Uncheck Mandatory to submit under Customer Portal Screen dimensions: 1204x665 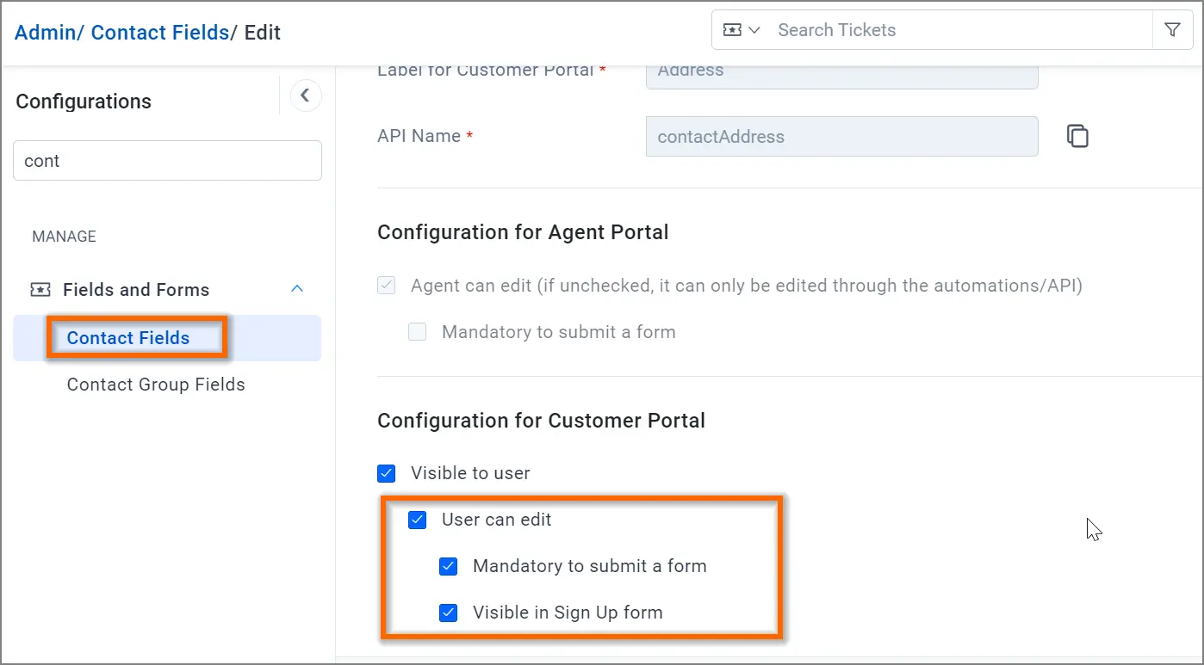pos(449,566)
